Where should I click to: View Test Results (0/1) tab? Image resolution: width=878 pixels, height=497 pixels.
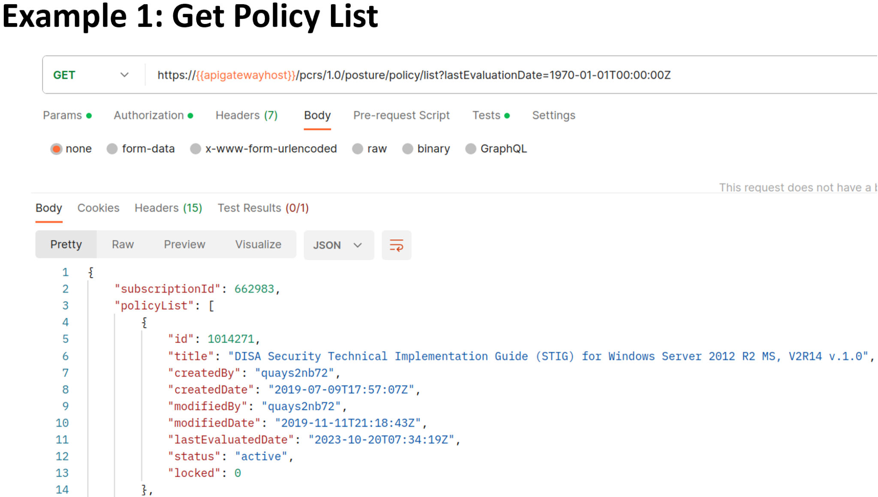[x=262, y=208]
